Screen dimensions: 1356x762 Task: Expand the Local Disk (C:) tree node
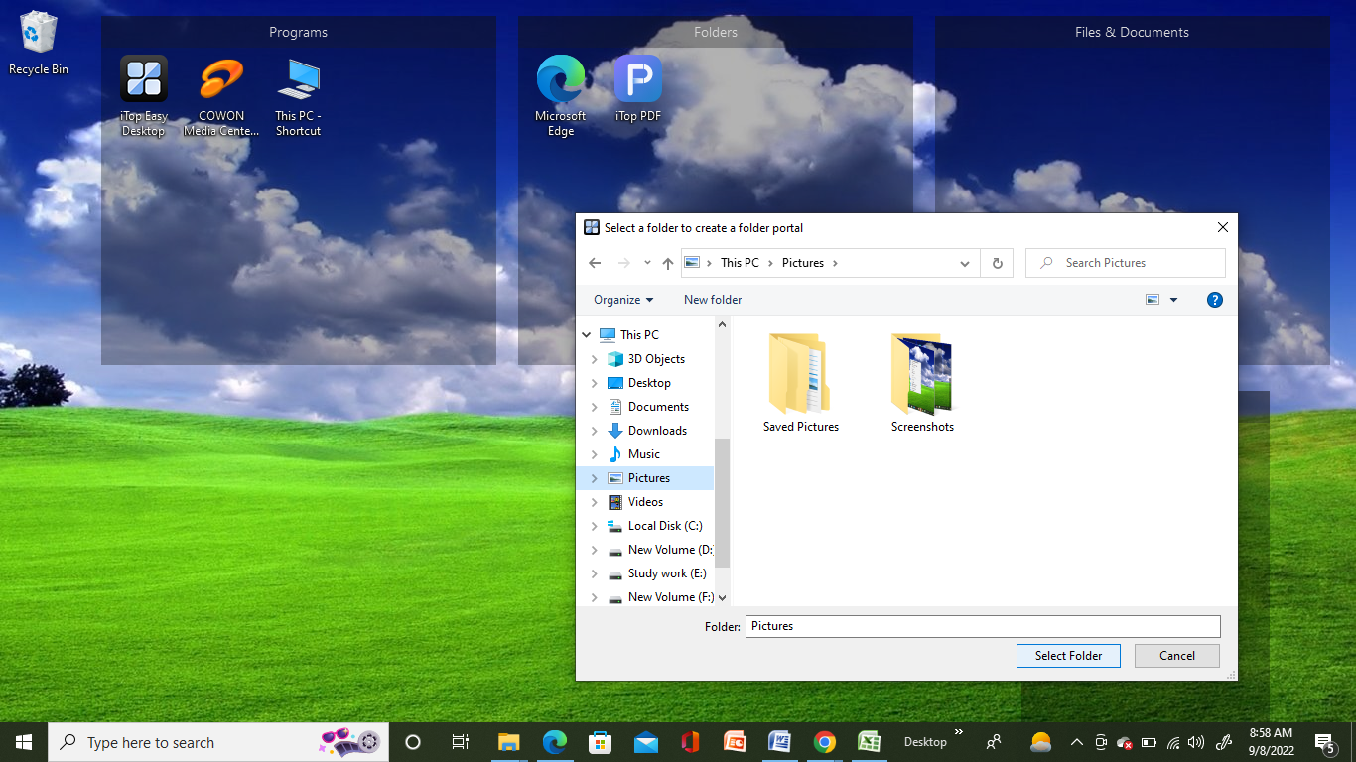click(x=595, y=526)
